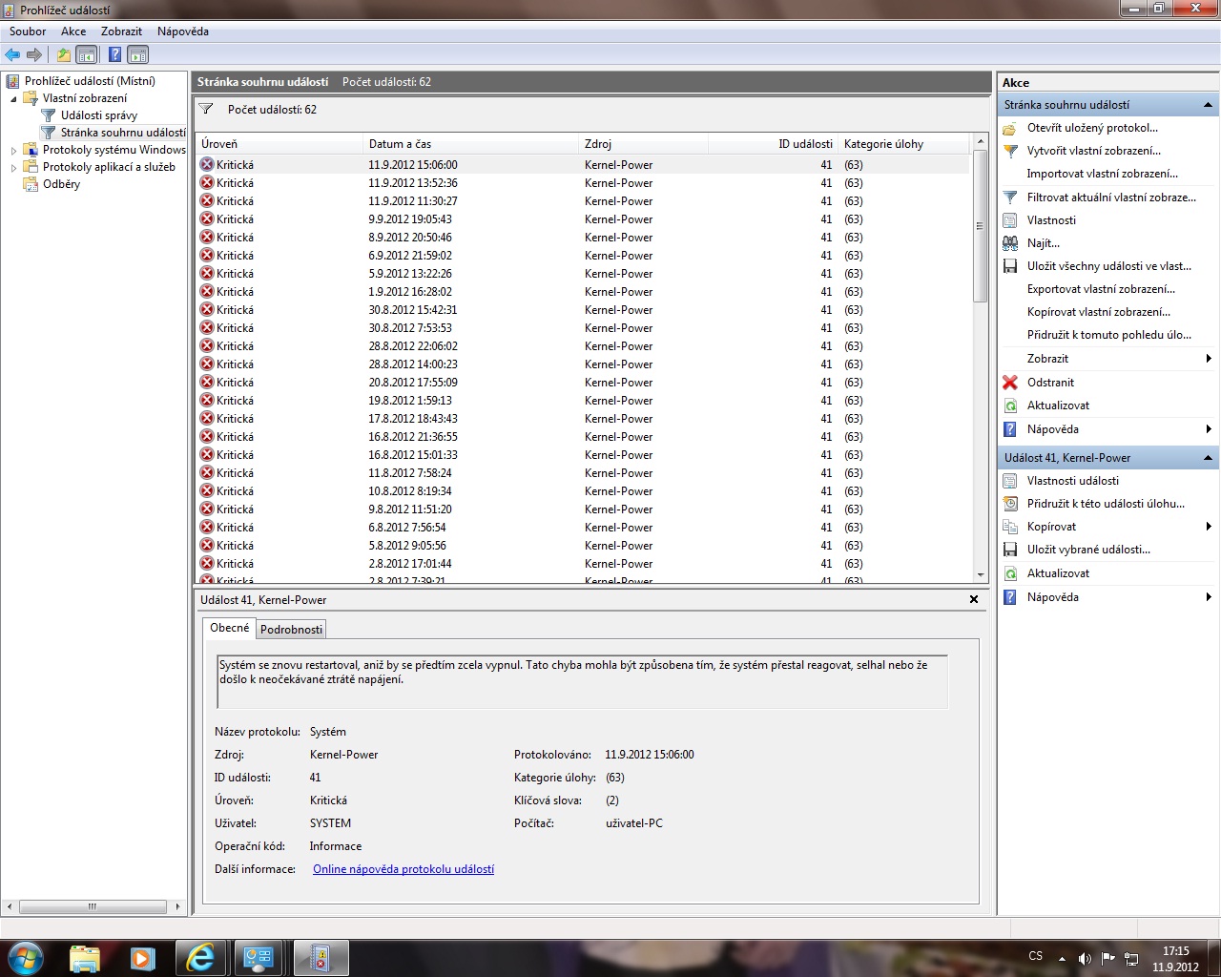
Task: Click the 'Uložit všechny události ve vlast...' save icon
Action: (1010, 266)
